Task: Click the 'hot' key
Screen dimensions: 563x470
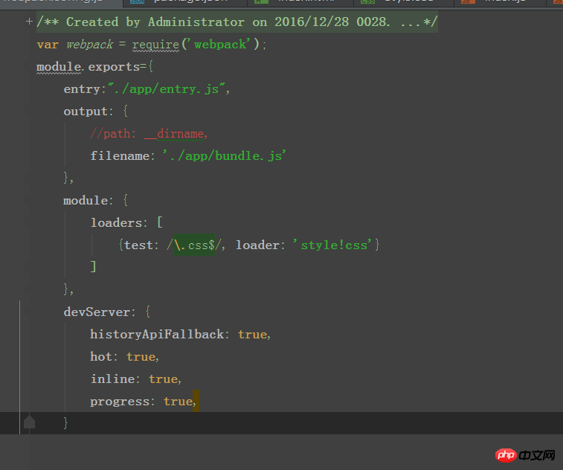Action: pyautogui.click(x=101, y=356)
